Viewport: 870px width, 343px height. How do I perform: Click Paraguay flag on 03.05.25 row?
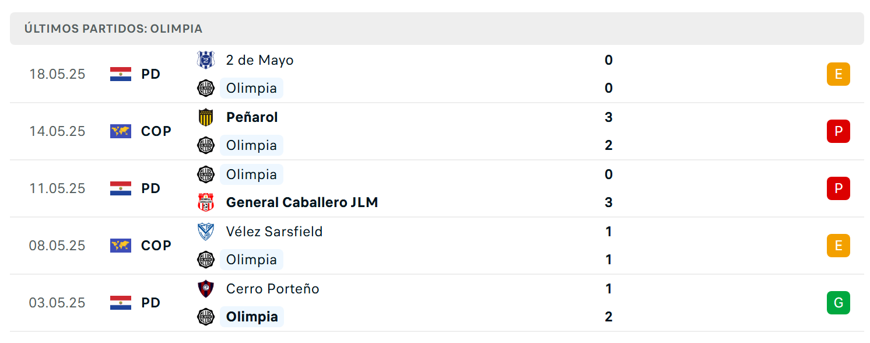pos(121,303)
